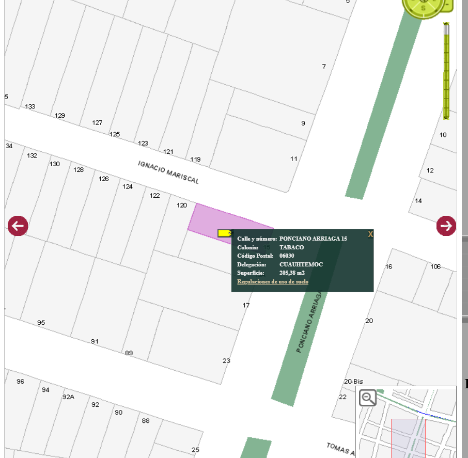Image resolution: width=468 pixels, height=458 pixels.
Task: Select parcel number 130
Action: click(55, 164)
